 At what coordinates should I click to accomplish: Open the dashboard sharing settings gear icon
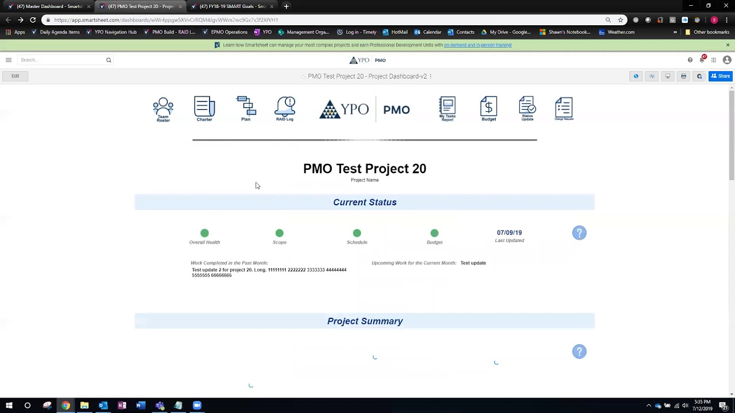point(699,76)
